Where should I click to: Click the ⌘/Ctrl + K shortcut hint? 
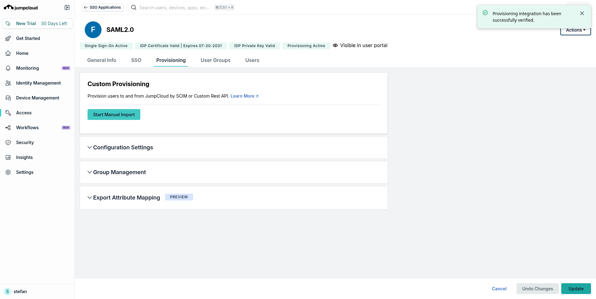pos(224,7)
